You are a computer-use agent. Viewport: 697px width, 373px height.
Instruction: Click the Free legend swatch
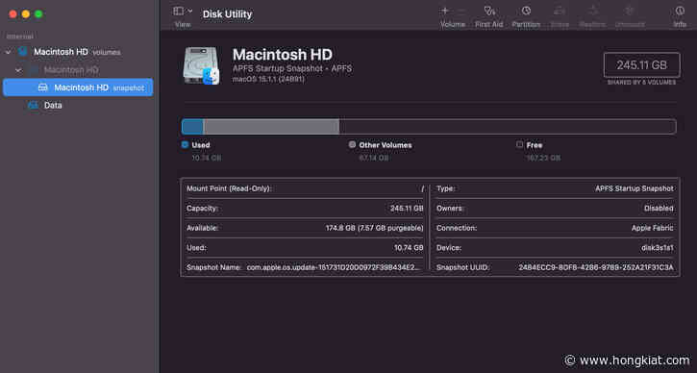pyautogui.click(x=520, y=144)
